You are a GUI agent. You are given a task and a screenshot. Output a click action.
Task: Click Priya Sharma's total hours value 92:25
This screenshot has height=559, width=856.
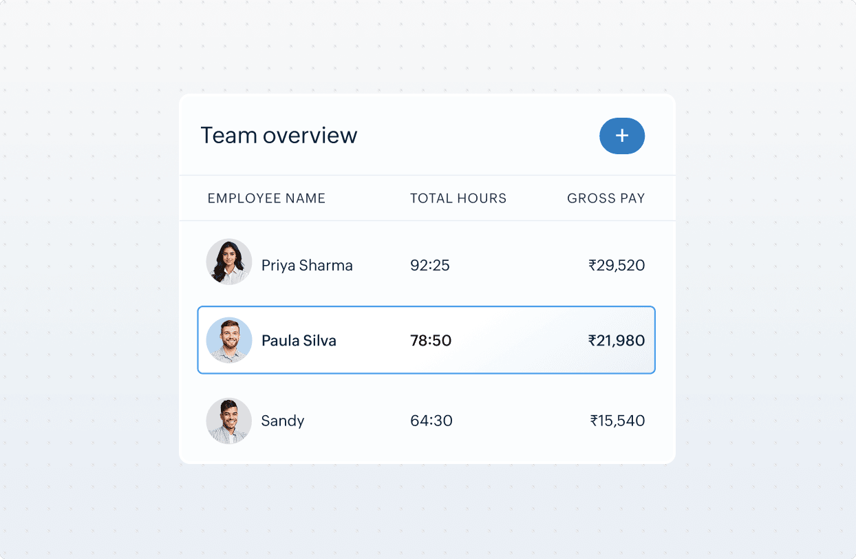pos(429,265)
